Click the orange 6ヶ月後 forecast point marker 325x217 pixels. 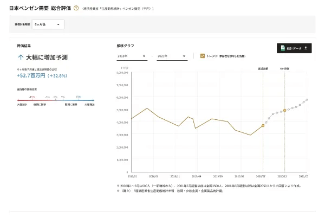point(284,110)
